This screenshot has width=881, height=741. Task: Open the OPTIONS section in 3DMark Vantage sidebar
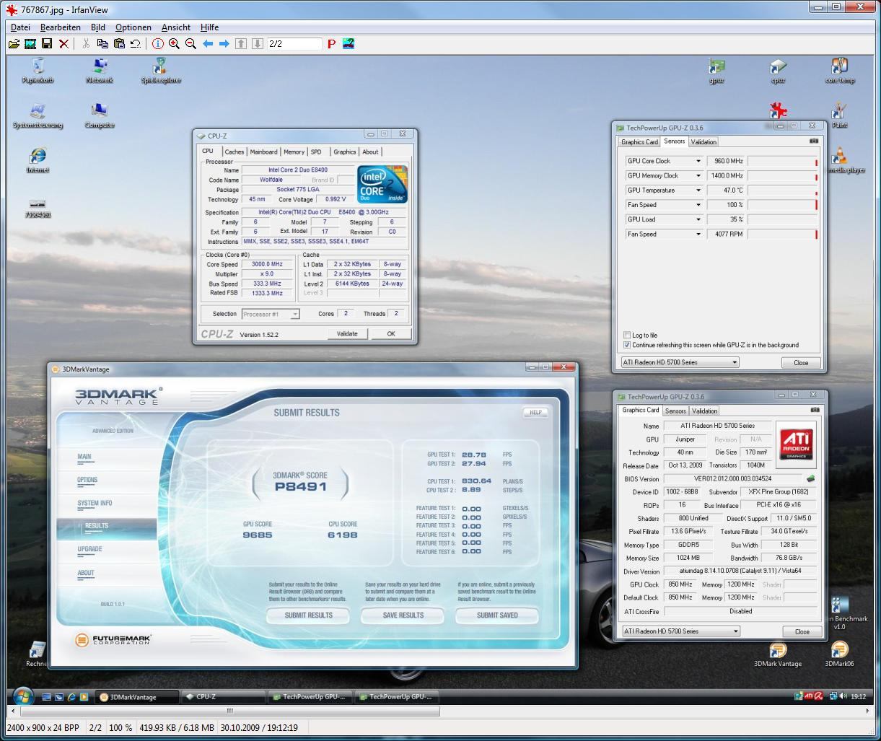87,480
